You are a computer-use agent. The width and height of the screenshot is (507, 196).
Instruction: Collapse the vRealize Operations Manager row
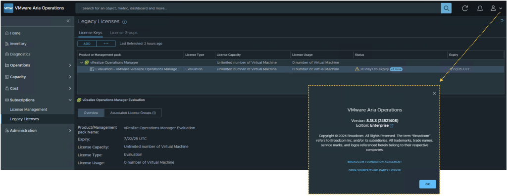[x=82, y=63]
